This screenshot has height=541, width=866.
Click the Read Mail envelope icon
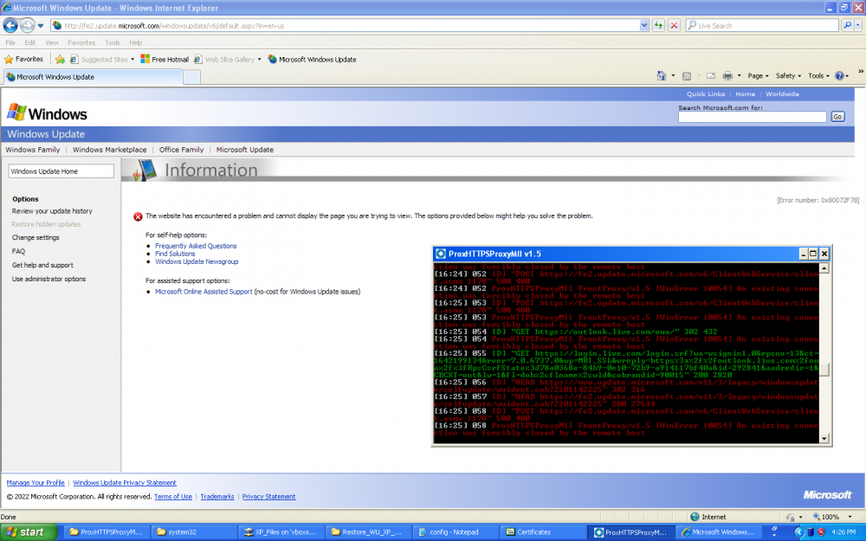pyautogui.click(x=710, y=76)
